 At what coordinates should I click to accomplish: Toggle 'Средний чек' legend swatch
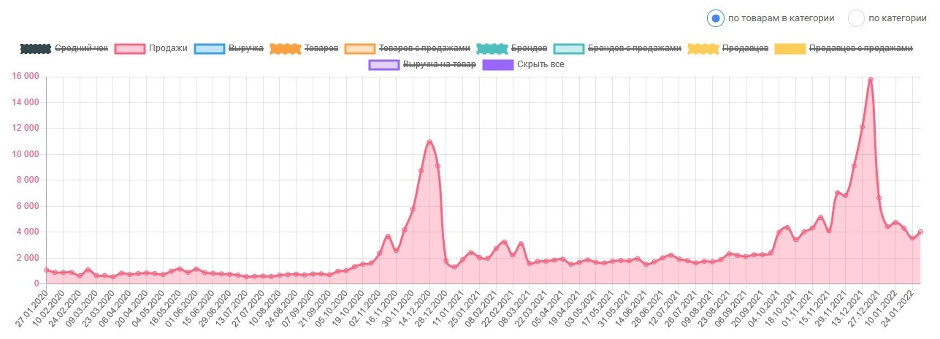(36, 48)
